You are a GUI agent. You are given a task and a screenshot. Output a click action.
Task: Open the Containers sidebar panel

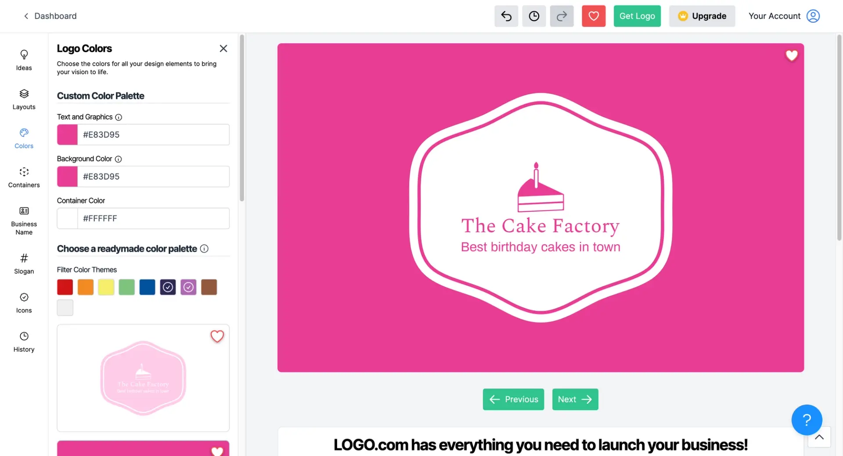[24, 177]
